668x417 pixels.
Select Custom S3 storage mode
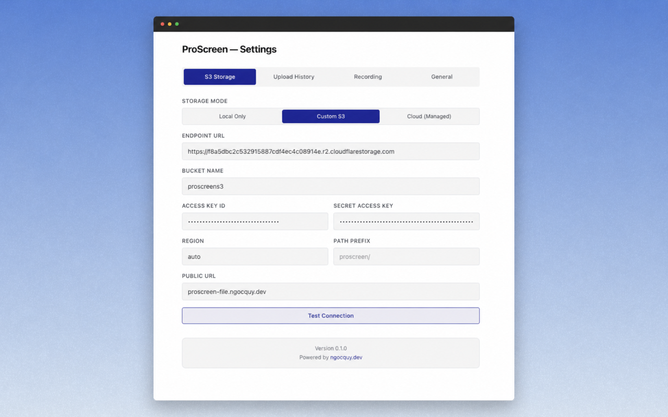331,116
